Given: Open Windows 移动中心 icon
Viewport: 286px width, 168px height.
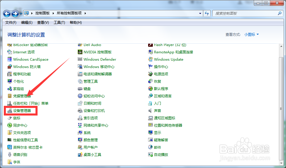Looking at the screenshot, I should pos(80,67).
